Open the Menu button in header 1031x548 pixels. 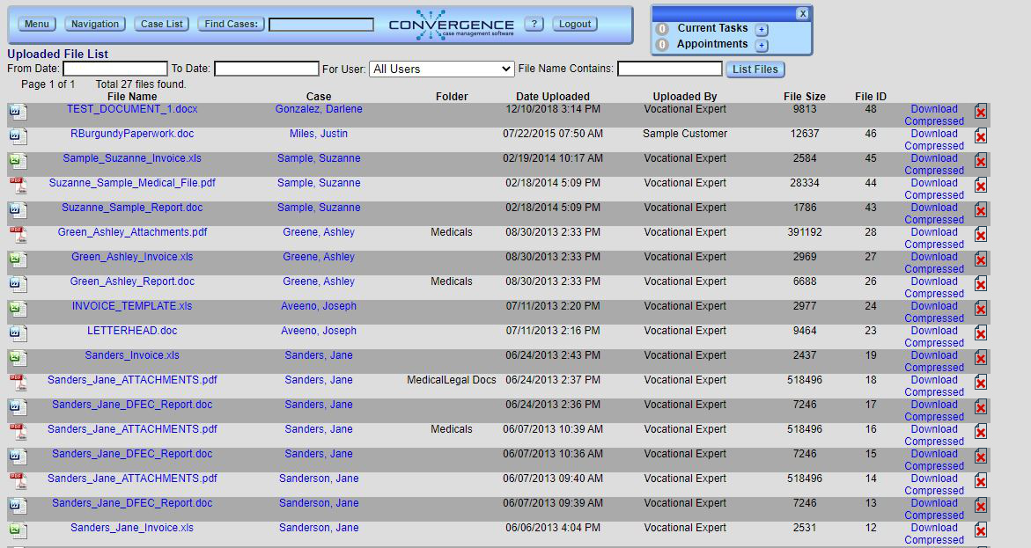36,24
